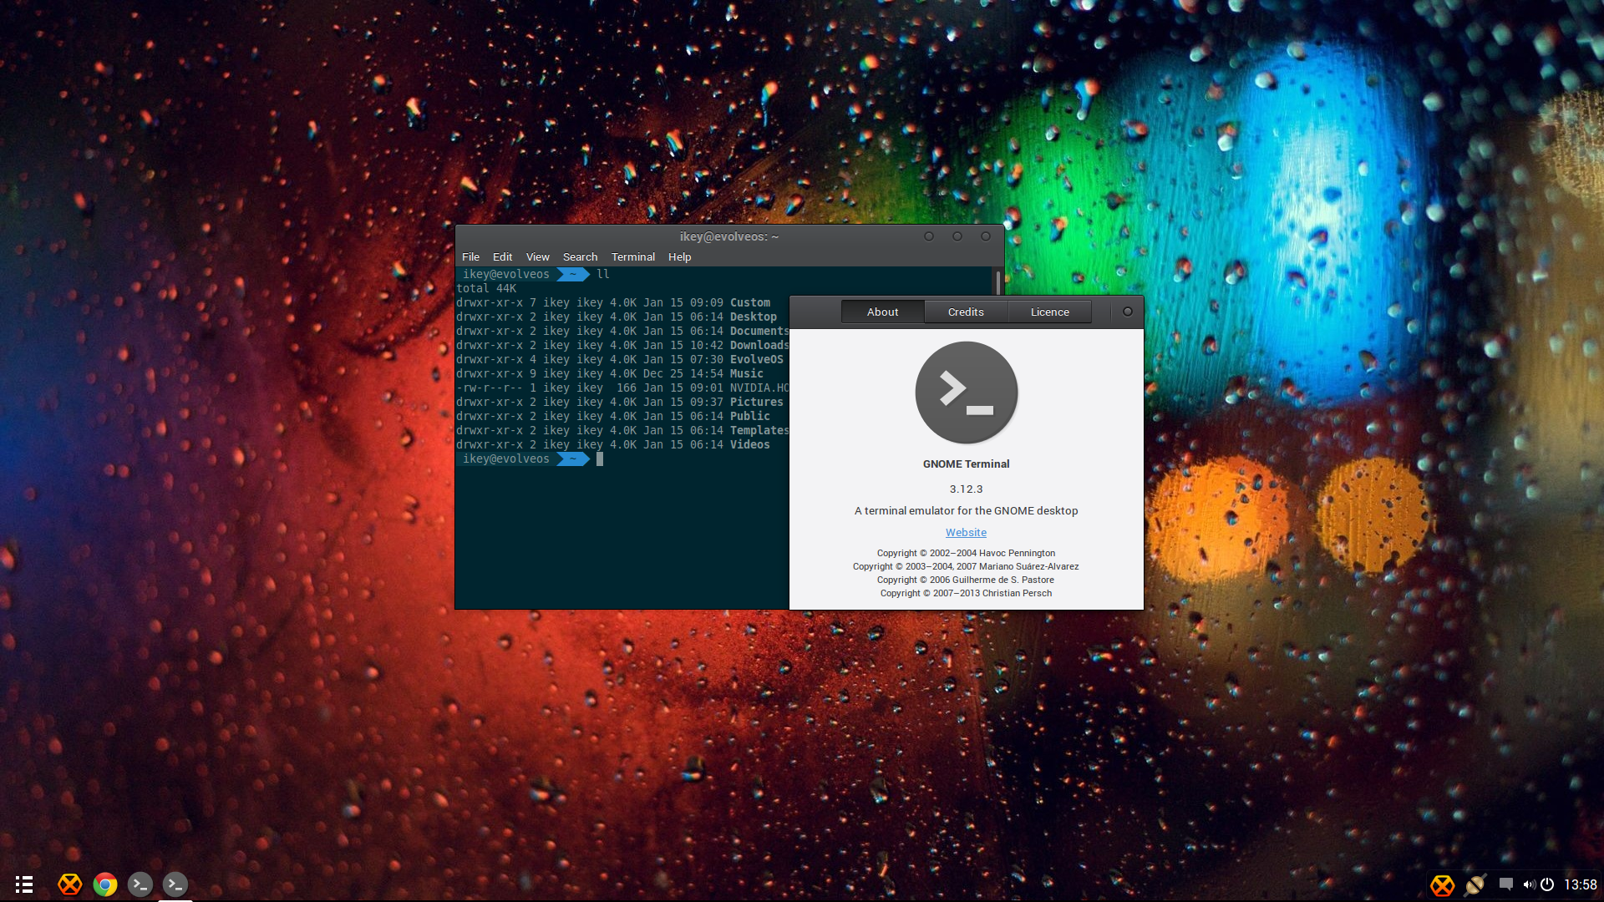
Task: Switch to the Licence tab
Action: [1049, 312]
